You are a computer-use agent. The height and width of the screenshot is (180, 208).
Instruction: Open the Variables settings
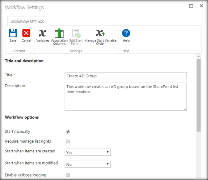42,36
